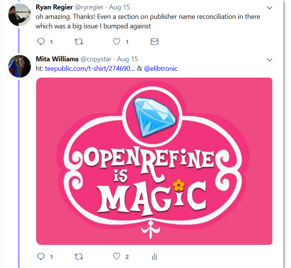Open Ryan Regier's profile picture

click(20, 15)
